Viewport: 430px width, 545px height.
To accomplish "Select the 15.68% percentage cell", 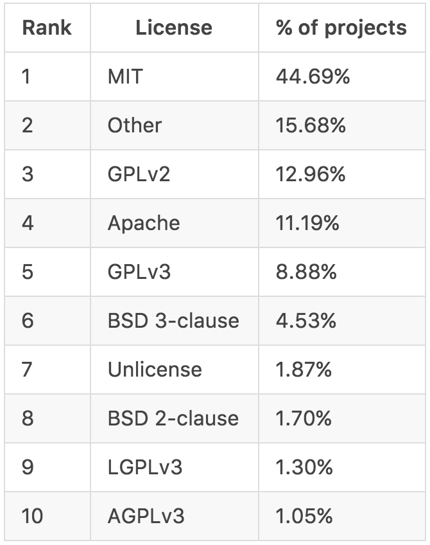I will (311, 125).
